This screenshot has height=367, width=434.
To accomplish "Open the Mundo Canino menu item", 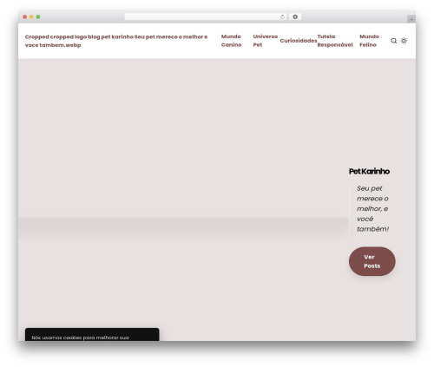I will coord(231,41).
